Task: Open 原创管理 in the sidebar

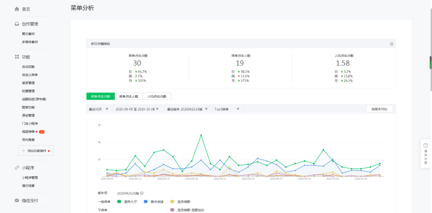Action: 28,115
